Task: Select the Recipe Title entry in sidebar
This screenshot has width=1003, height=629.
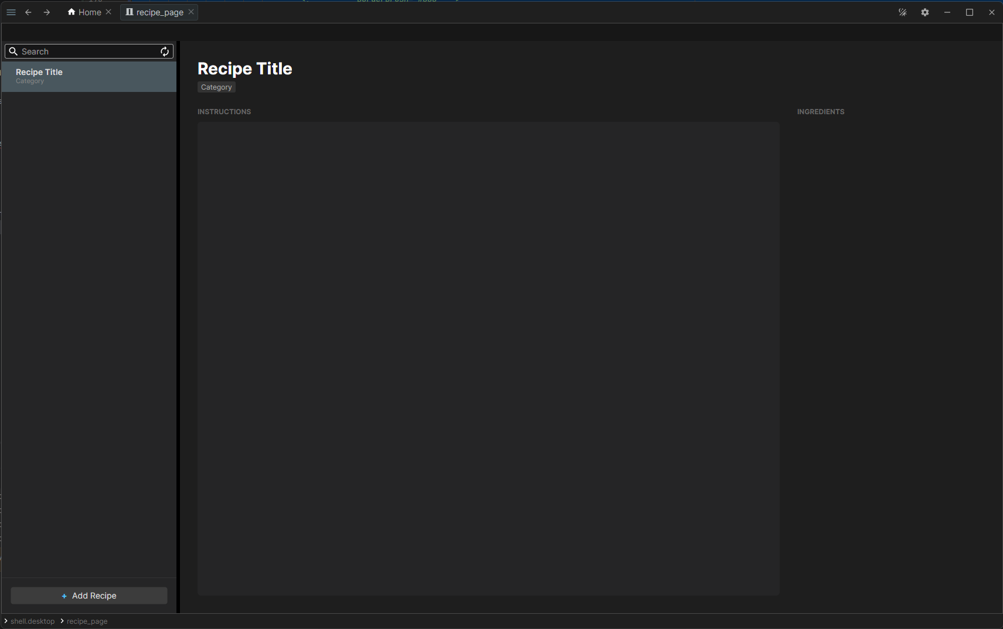Action: pos(89,76)
